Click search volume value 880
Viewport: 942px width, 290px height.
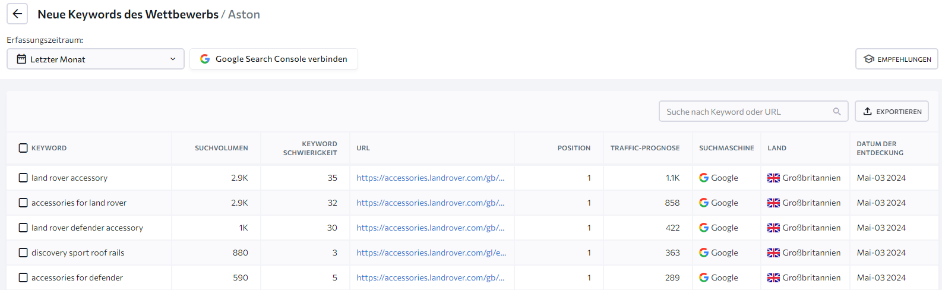pyautogui.click(x=241, y=253)
